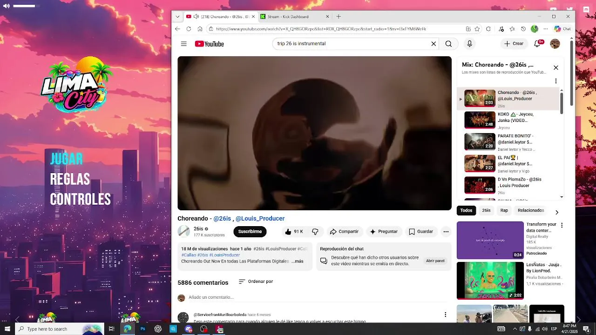596x335 pixels.
Task: Play D Vn PlomaZo from the playlist
Action: (x=508, y=185)
